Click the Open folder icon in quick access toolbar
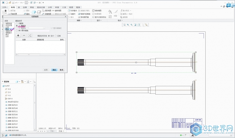The image size is (235, 138). coord(10,2)
